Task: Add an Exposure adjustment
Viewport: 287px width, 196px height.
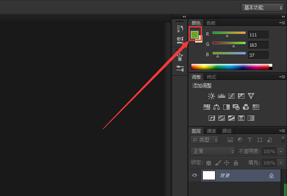Action: [241, 96]
